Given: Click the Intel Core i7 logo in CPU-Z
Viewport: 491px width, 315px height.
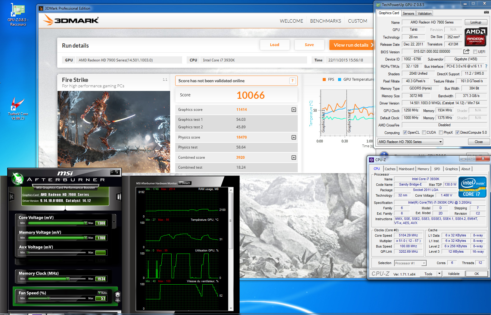Looking at the screenshot, I should pos(472,187).
